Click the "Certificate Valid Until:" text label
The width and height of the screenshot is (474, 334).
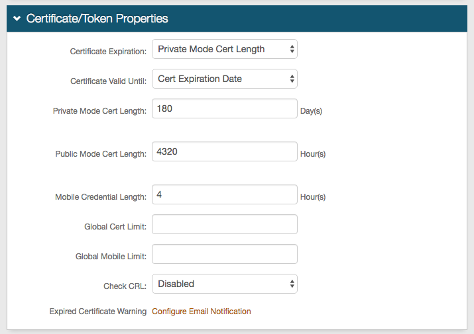click(x=108, y=81)
